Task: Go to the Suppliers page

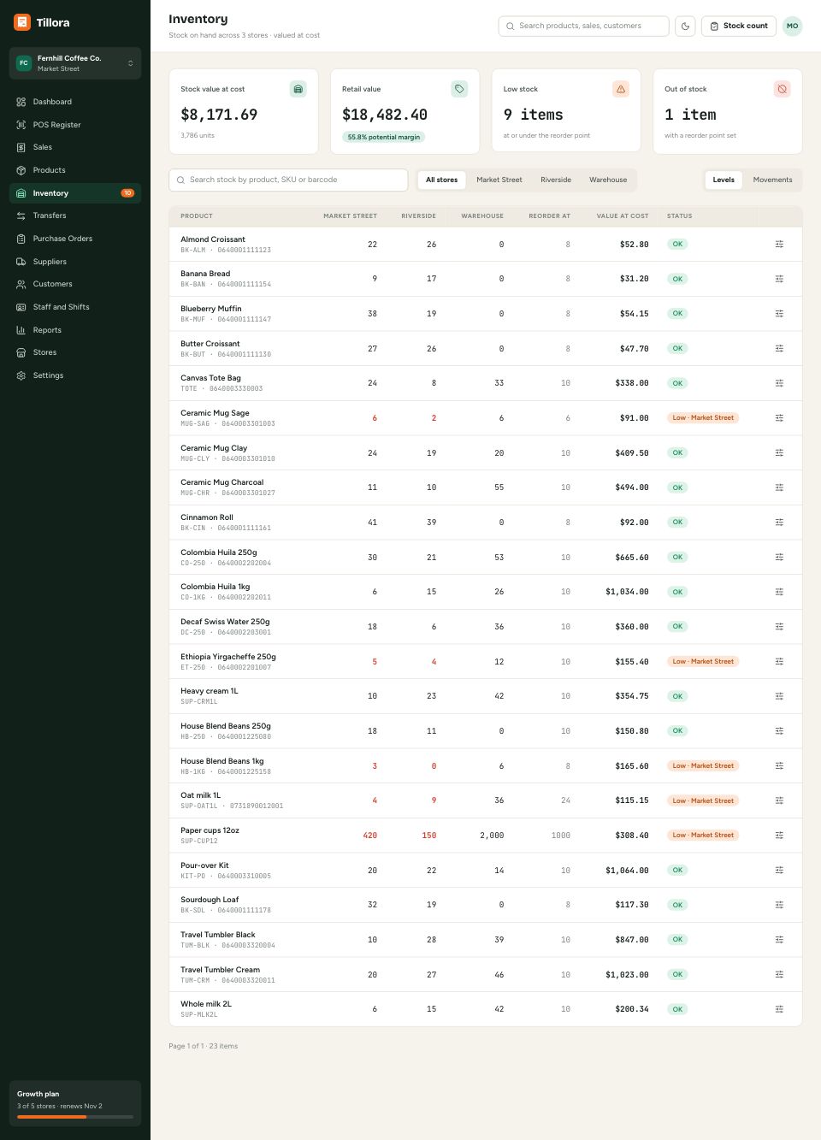Action: (75, 262)
